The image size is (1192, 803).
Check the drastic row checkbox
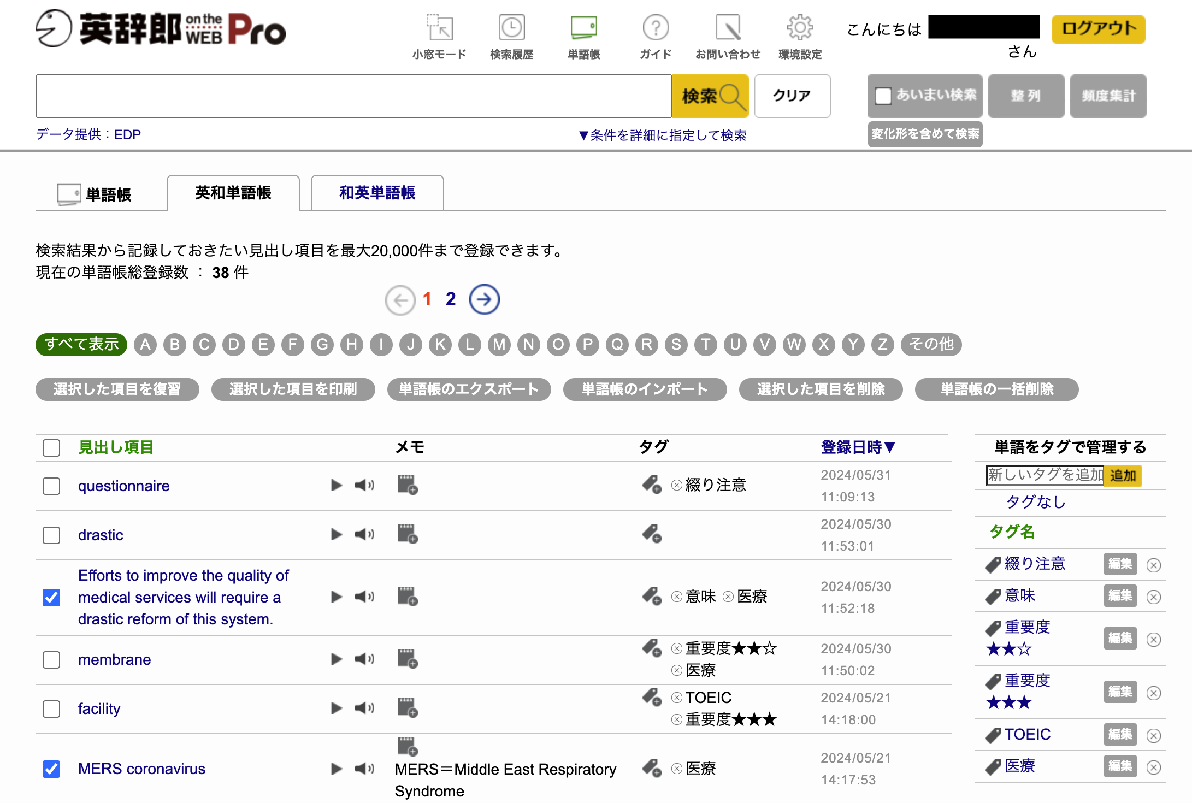[51, 535]
